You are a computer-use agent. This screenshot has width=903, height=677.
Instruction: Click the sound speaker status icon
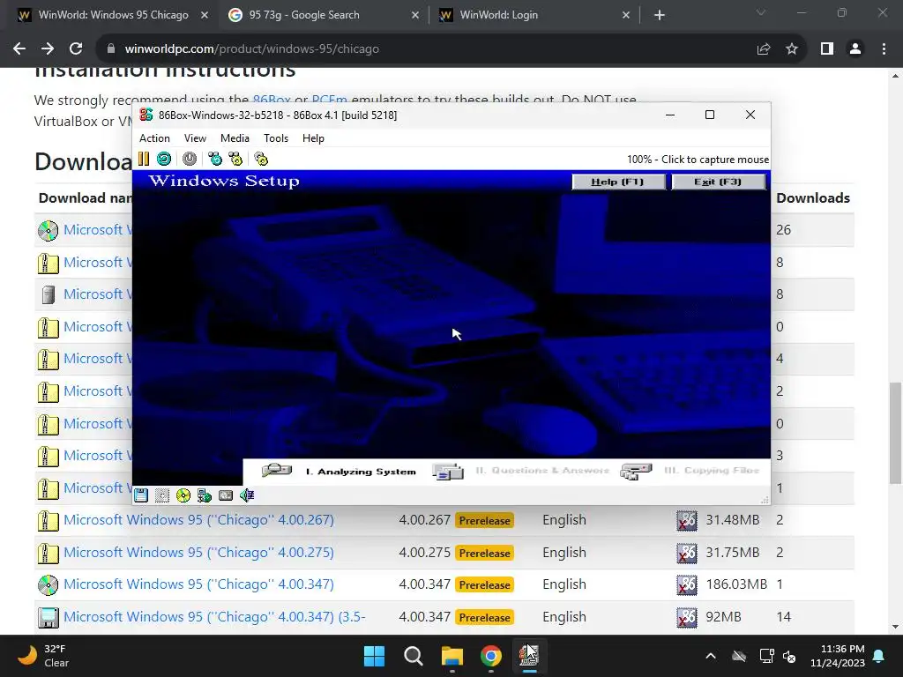click(x=247, y=495)
